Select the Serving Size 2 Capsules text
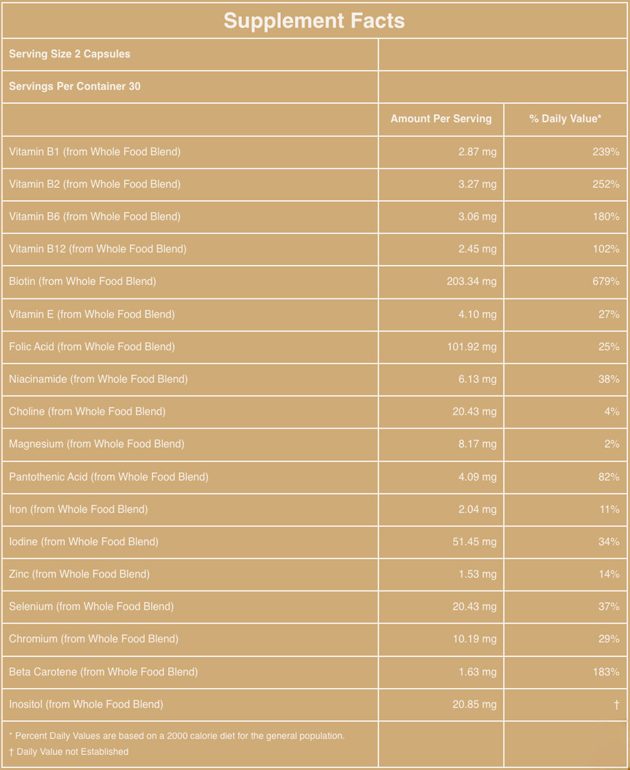 pyautogui.click(x=70, y=54)
